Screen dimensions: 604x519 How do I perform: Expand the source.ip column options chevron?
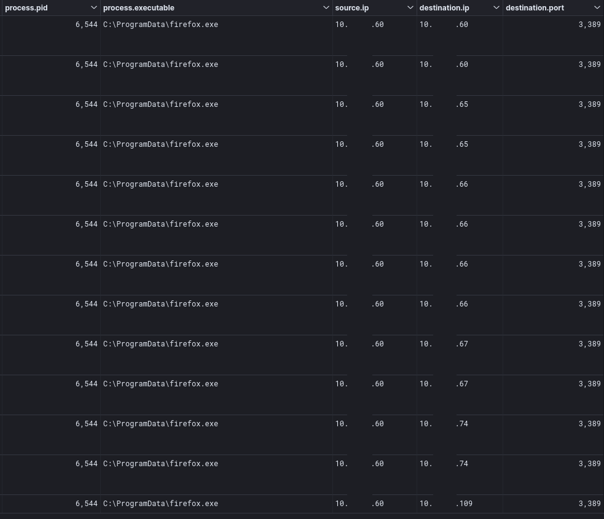[410, 8]
